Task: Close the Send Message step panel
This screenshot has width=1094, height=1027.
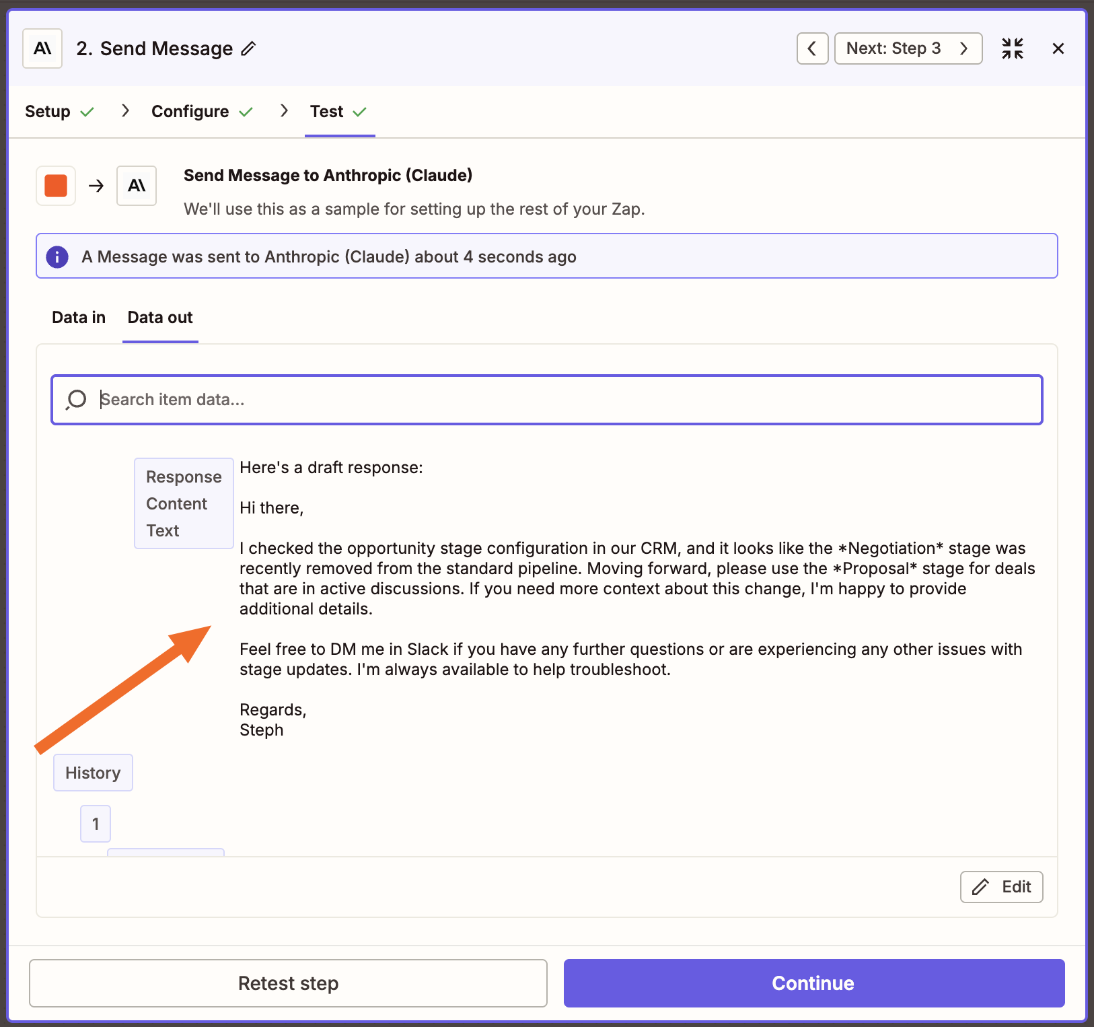Action: point(1058,48)
